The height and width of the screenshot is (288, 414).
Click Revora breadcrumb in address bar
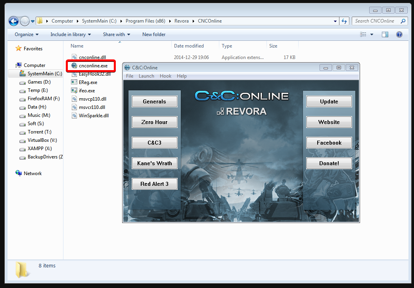pos(182,21)
